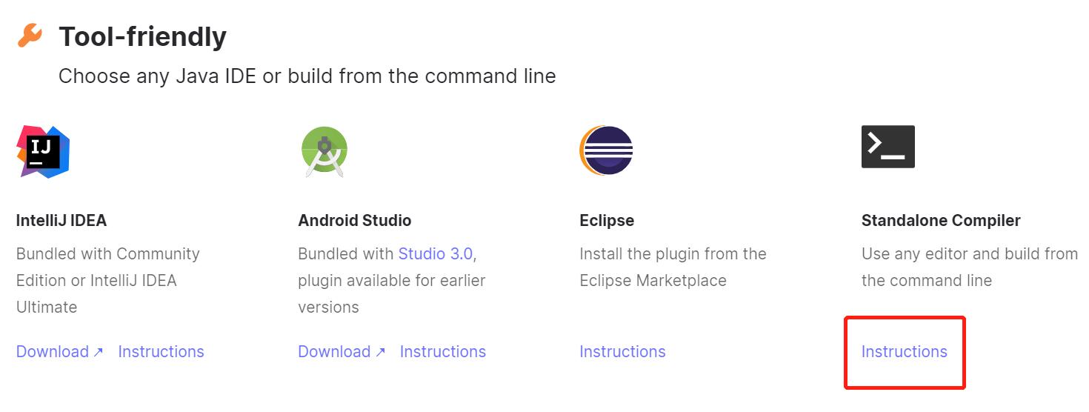Image resolution: width=1089 pixels, height=412 pixels.
Task: Click the Standalone Compiler title text
Action: click(941, 221)
